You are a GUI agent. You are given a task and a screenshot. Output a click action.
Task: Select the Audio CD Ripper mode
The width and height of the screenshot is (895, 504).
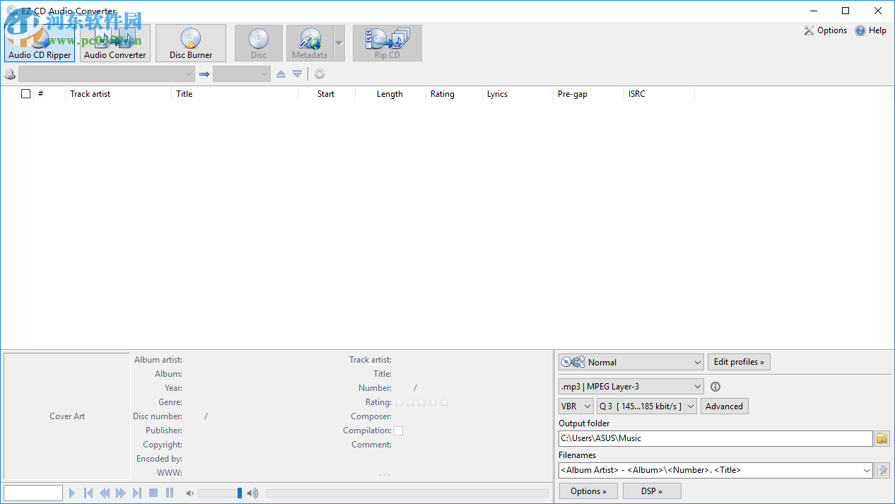pyautogui.click(x=40, y=43)
